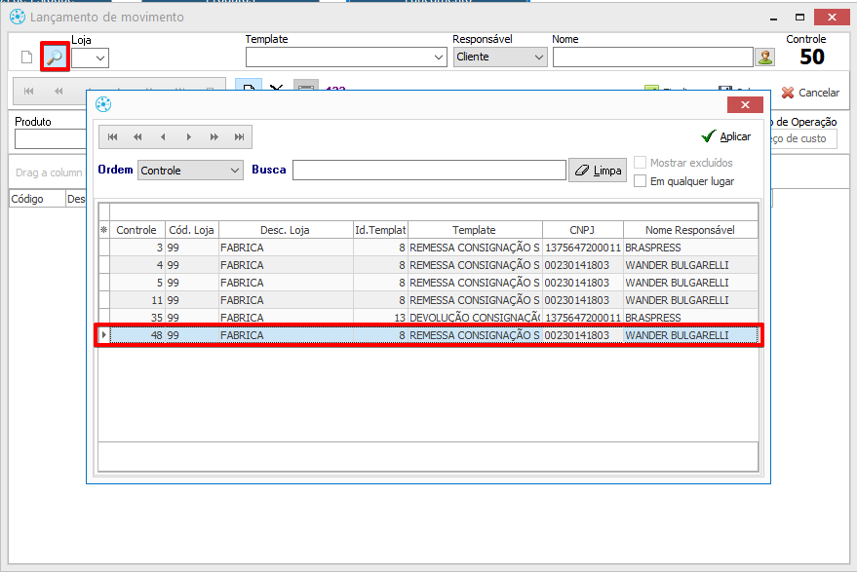
Task: Click the Desc. Loja column header
Action: click(286, 230)
